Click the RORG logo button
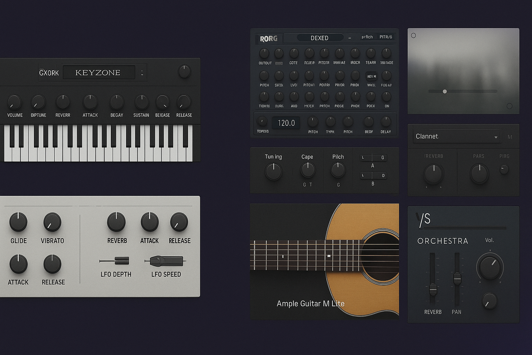 pyautogui.click(x=269, y=39)
